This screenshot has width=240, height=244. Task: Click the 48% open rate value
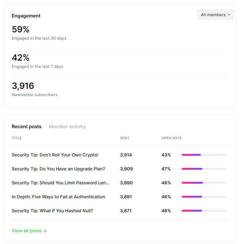click(x=166, y=183)
